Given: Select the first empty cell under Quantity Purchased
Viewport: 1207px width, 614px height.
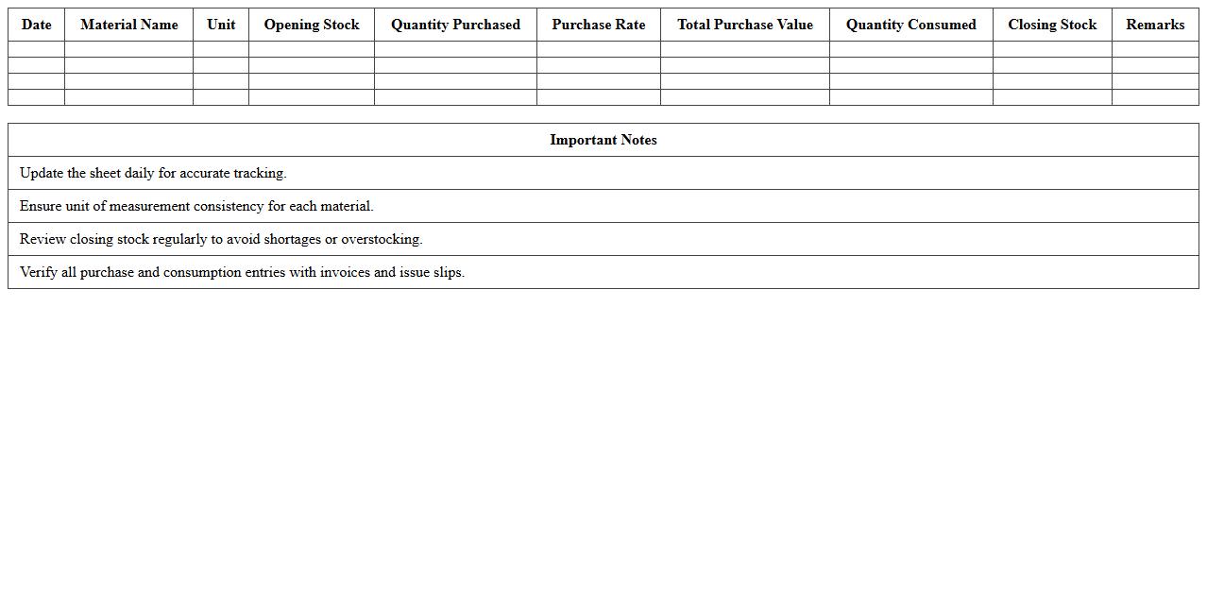Looking at the screenshot, I should click(455, 49).
